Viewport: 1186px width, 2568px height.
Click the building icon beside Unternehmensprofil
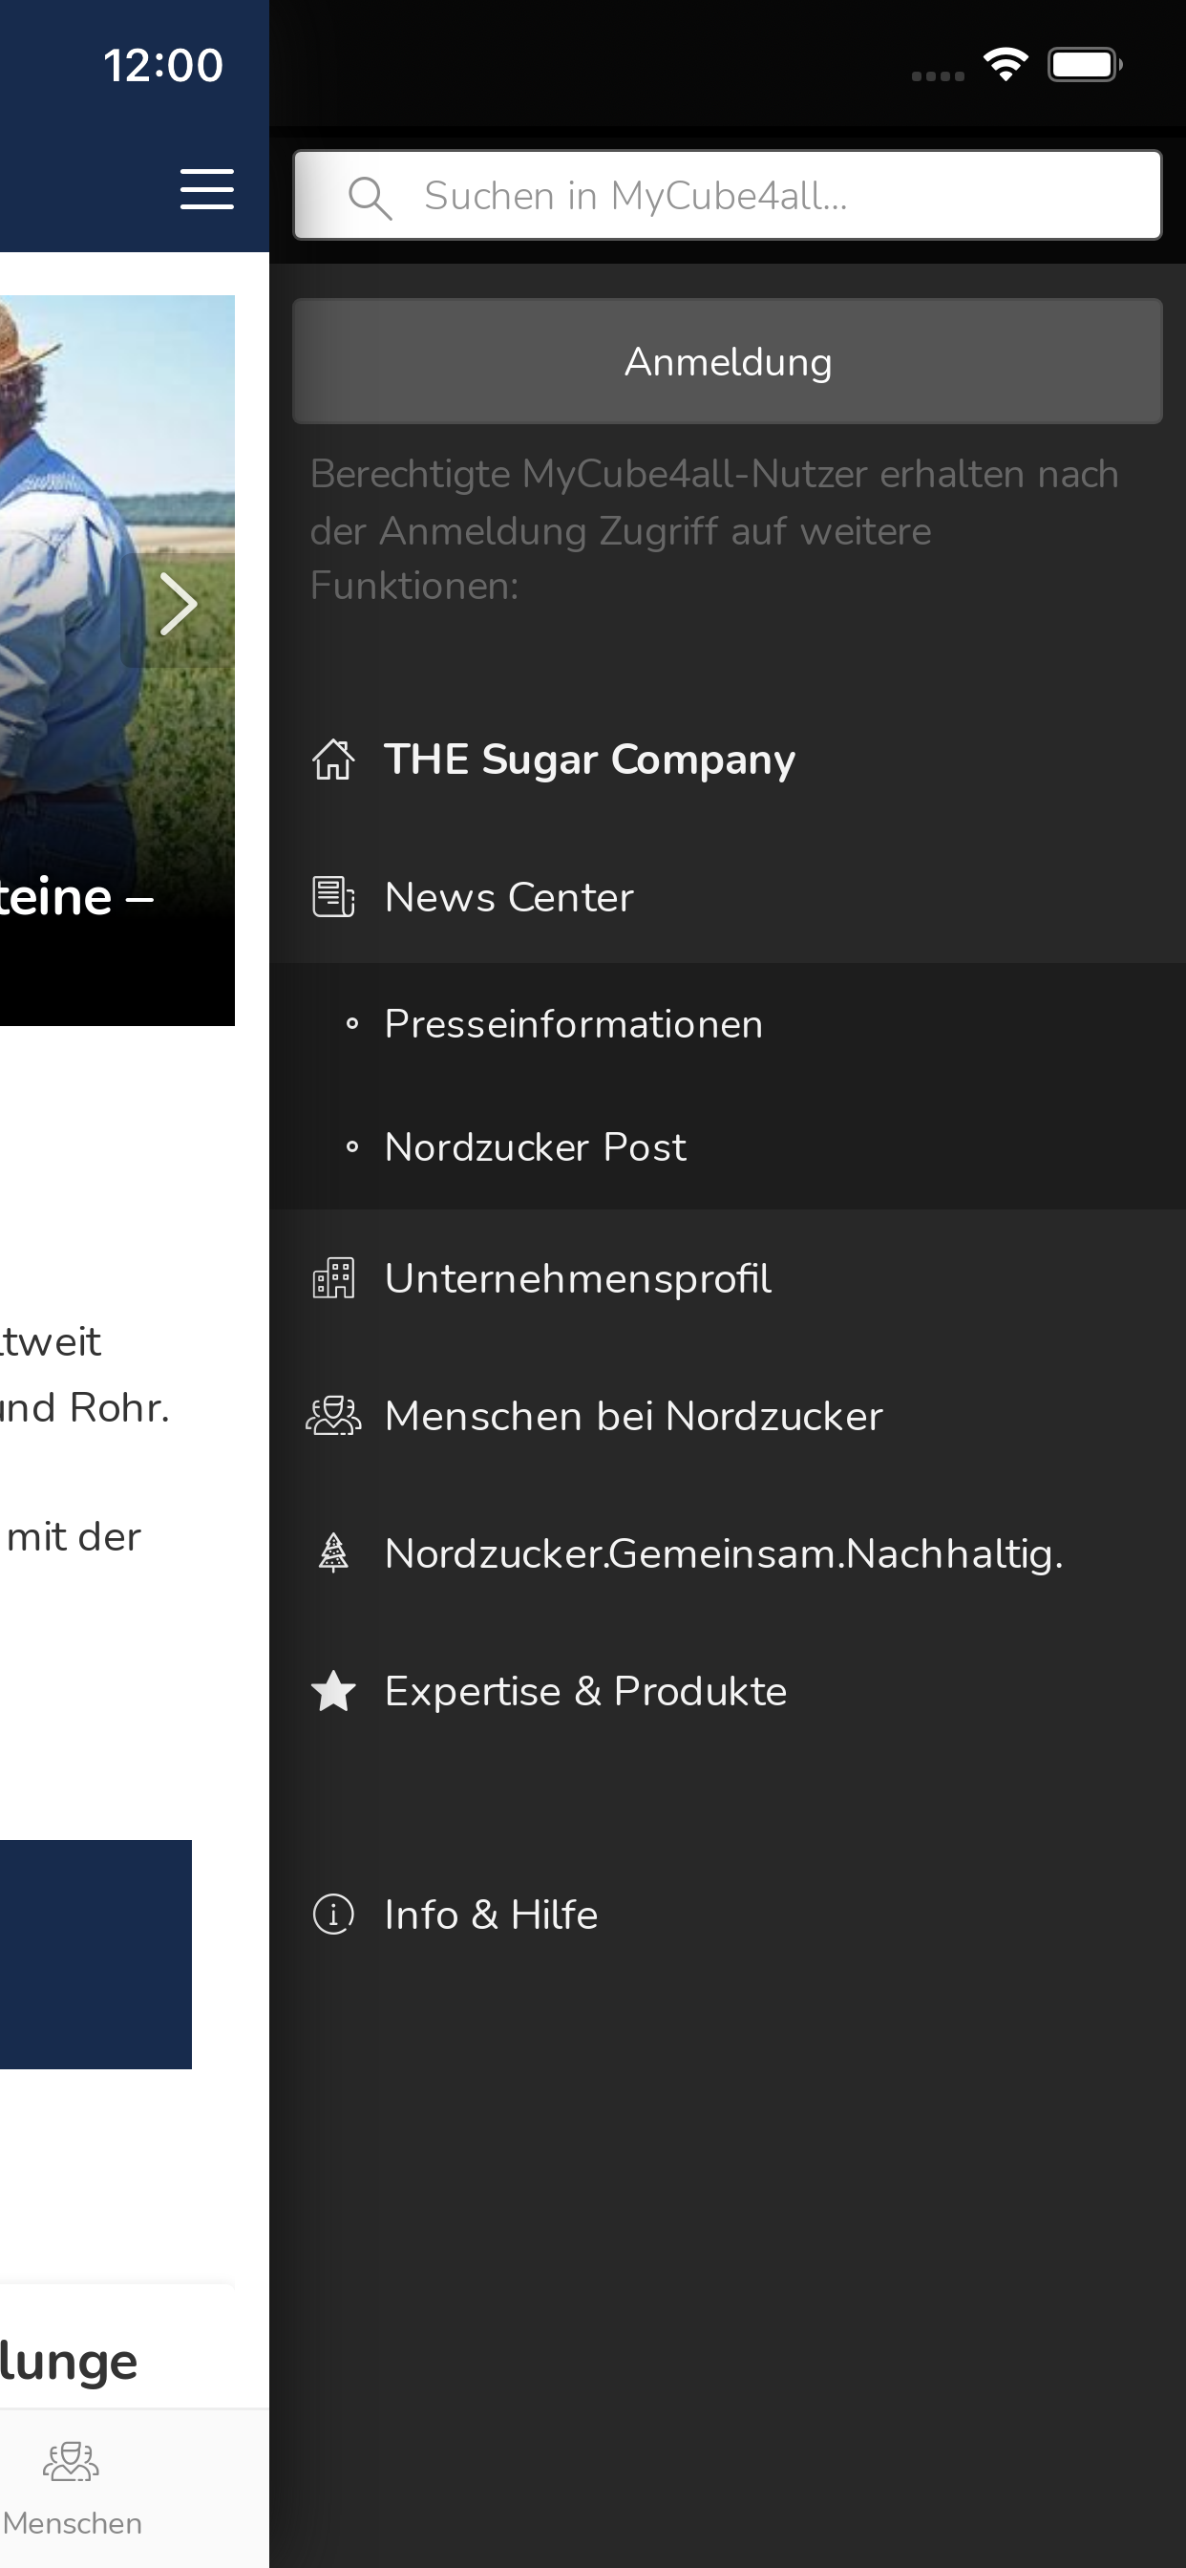(333, 1278)
